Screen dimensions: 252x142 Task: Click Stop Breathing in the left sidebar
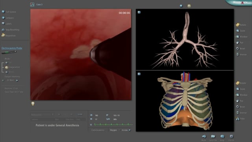(x=11, y=30)
